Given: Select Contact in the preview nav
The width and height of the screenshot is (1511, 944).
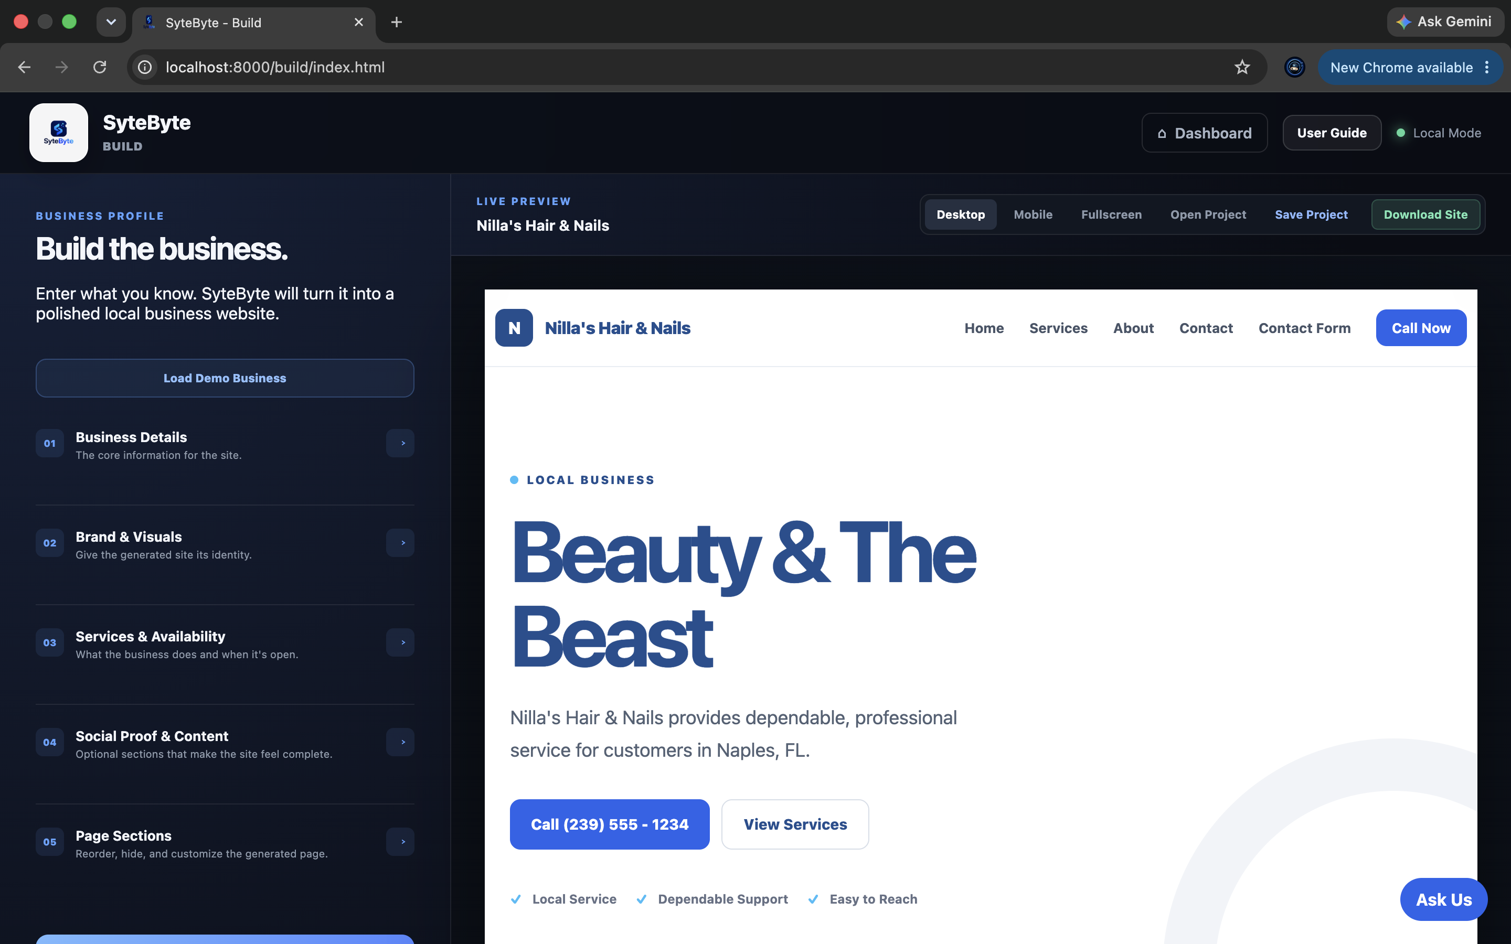Looking at the screenshot, I should point(1206,328).
